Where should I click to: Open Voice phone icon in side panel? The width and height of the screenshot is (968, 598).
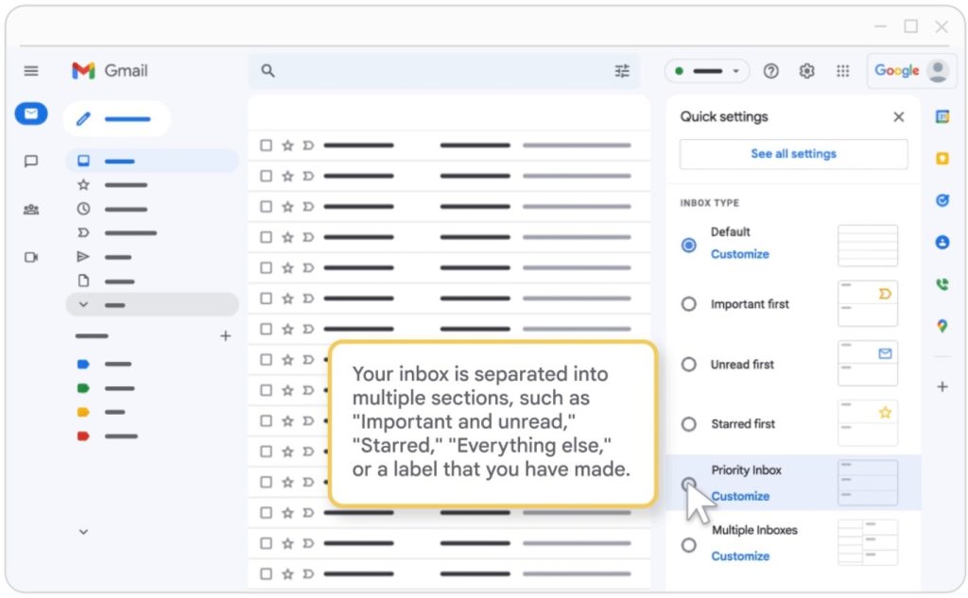(942, 283)
